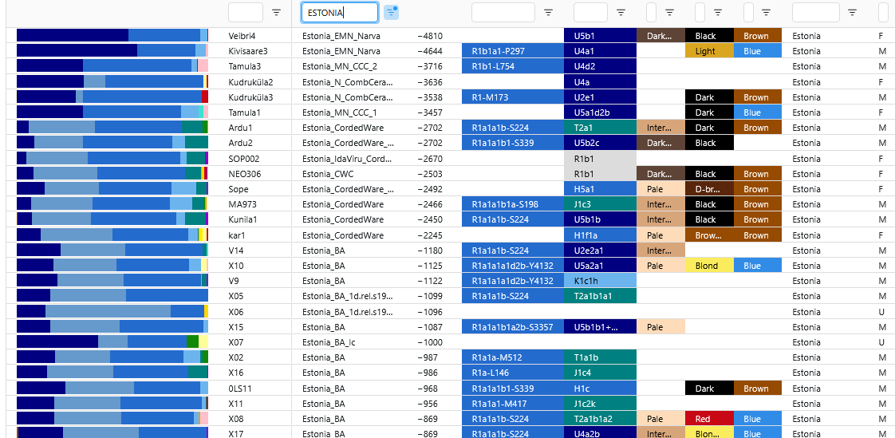
Task: Click filter input above Y-haplogroup column
Action: (503, 12)
